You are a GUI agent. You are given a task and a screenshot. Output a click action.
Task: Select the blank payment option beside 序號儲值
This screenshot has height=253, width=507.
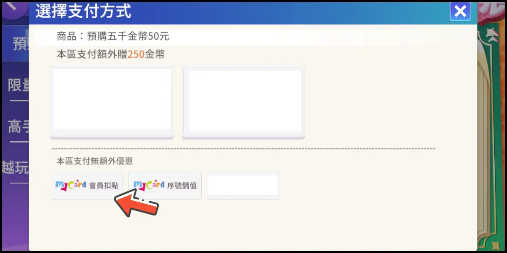(x=243, y=185)
